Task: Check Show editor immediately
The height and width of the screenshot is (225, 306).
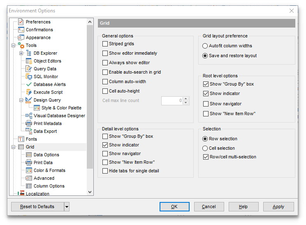Action: point(105,53)
